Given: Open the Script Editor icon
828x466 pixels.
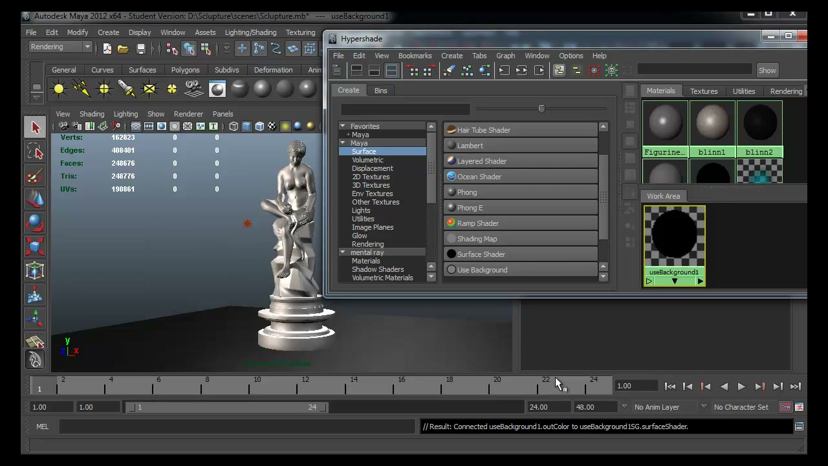Looking at the screenshot, I should tap(799, 427).
